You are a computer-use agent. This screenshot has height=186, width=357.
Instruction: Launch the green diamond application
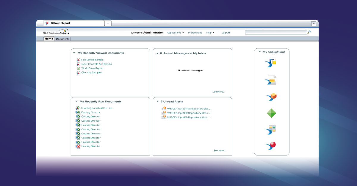[271, 113]
